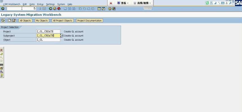Screen dimensions: 242x112
Task: Click the First Page icon
Action: (80, 9)
